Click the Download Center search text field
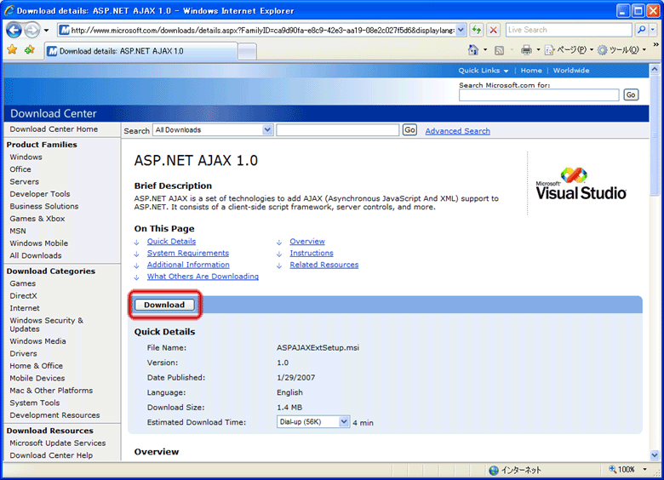The width and height of the screenshot is (664, 480). click(337, 130)
